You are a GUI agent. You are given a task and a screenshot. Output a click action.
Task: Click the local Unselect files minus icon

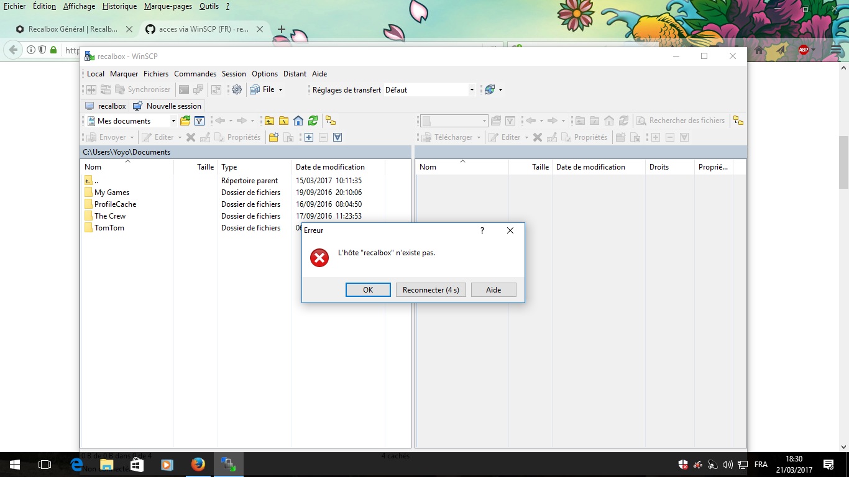click(x=323, y=137)
